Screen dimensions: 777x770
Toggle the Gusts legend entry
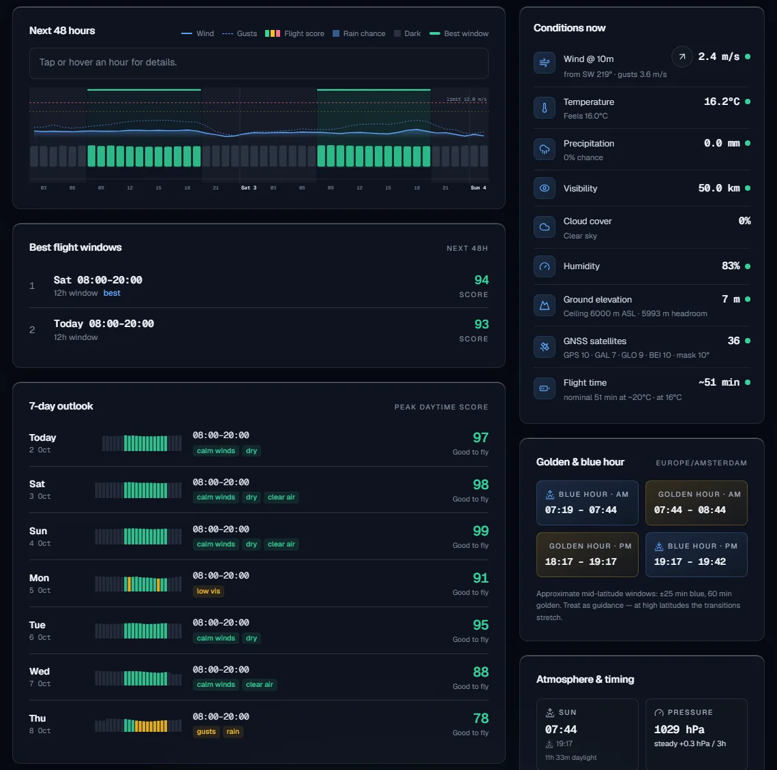point(239,33)
